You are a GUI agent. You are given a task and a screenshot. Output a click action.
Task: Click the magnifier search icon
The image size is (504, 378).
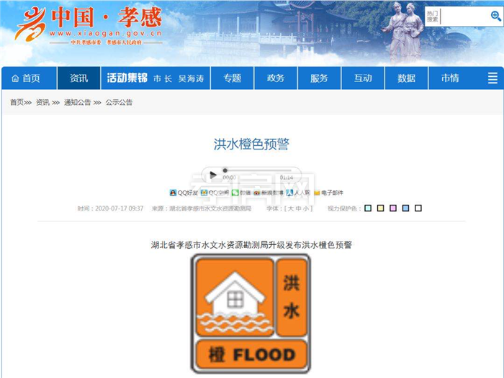coord(495,15)
